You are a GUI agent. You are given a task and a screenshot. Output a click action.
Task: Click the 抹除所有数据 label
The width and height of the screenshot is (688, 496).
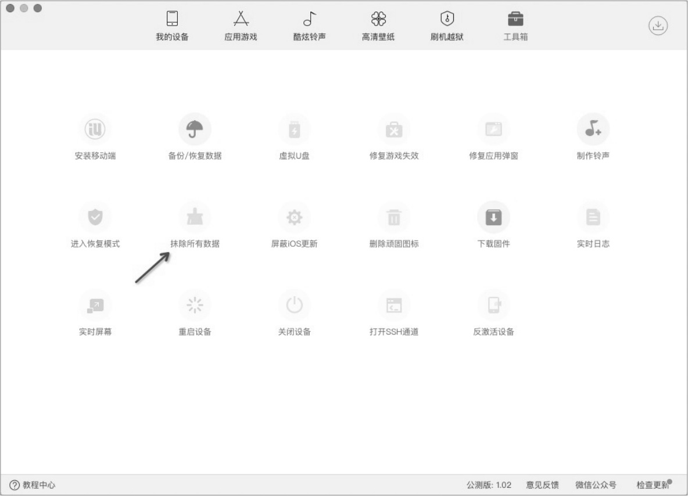(x=195, y=243)
